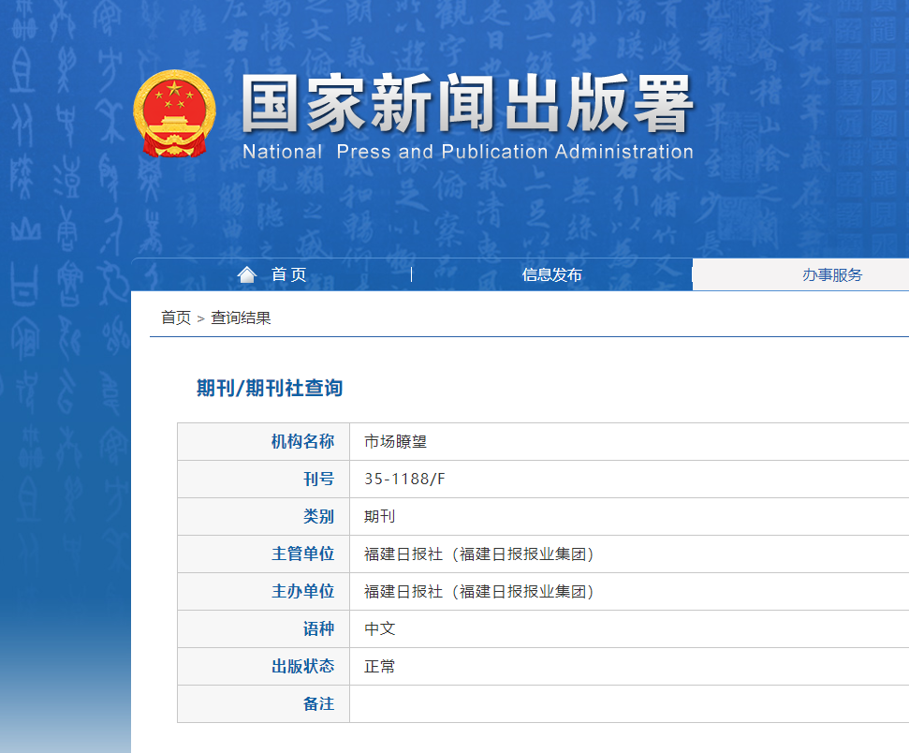Click the 国家新闻出版署 site title
The width and height of the screenshot is (909, 753).
467,104
